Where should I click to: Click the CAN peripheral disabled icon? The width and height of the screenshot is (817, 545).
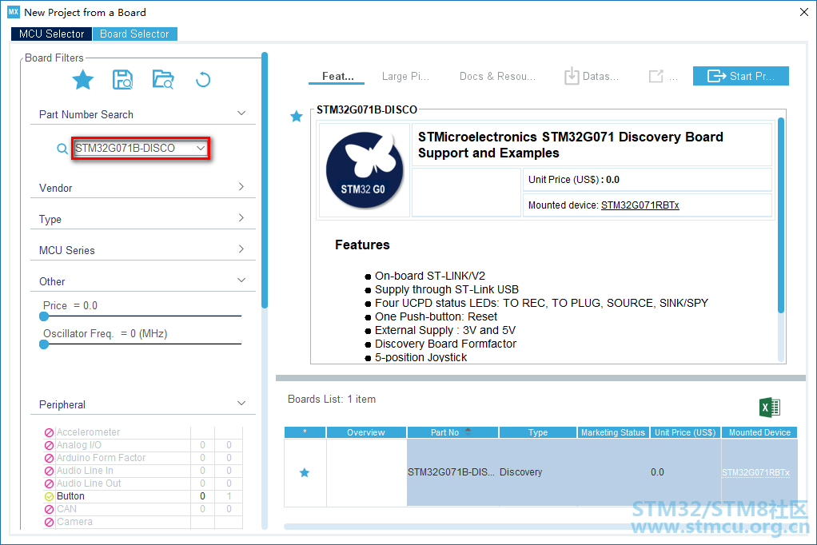pos(49,509)
